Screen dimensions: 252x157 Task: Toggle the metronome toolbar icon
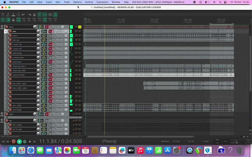point(34,14)
